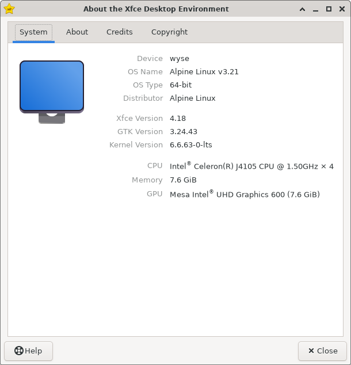The height and width of the screenshot is (365, 351).
Task: Click the Help button
Action: (28, 351)
